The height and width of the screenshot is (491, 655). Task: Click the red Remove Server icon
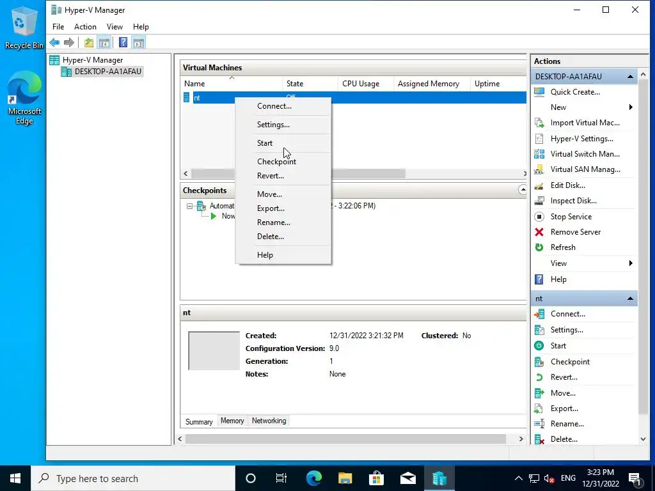pos(539,232)
